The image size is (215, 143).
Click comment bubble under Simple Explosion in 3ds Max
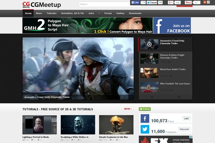point(111,140)
